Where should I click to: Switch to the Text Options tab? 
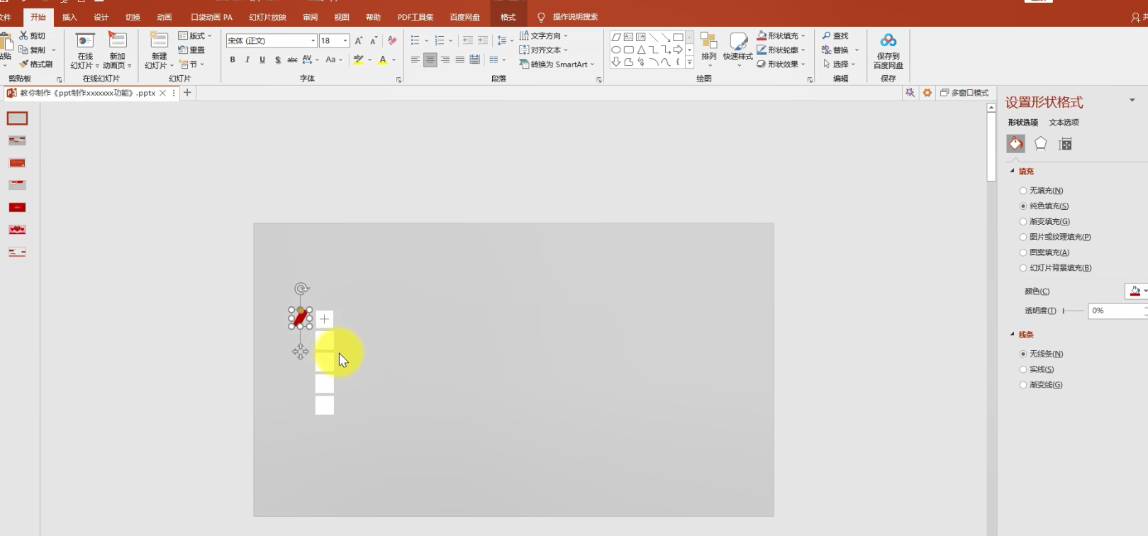[1064, 123]
